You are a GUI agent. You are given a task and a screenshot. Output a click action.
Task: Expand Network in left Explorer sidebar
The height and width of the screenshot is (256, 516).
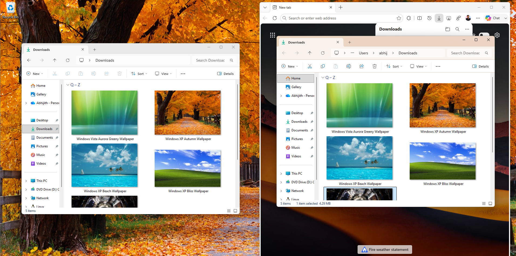click(26, 198)
